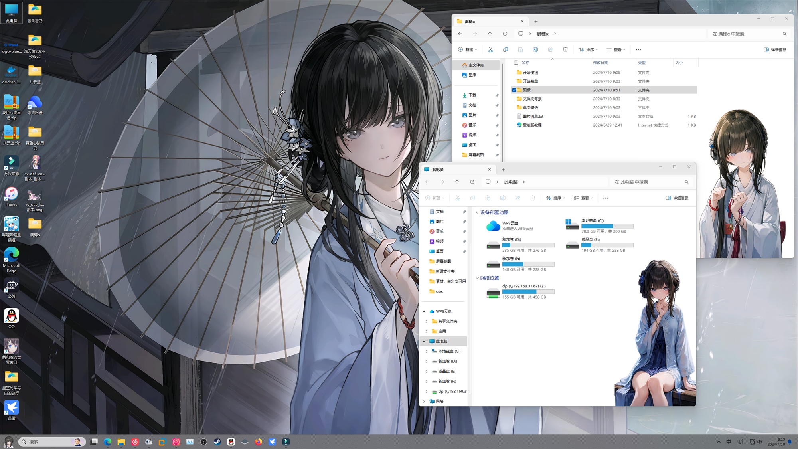Image resolution: width=798 pixels, height=449 pixels.
Task: Toggle 详细信息 pane in 此电脑 window
Action: (x=677, y=198)
